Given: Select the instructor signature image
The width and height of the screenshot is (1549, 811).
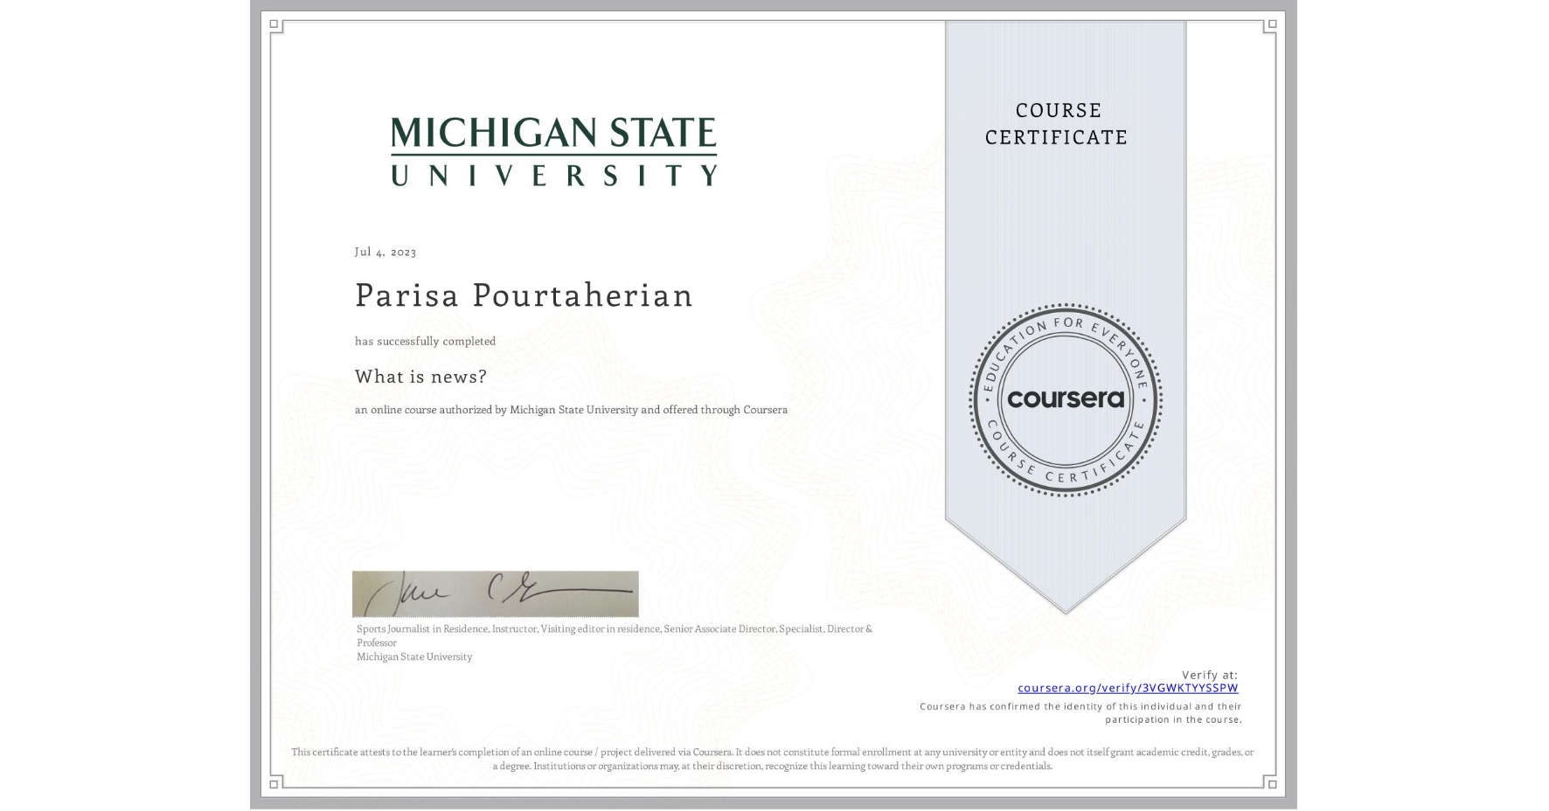Looking at the screenshot, I should [494, 593].
